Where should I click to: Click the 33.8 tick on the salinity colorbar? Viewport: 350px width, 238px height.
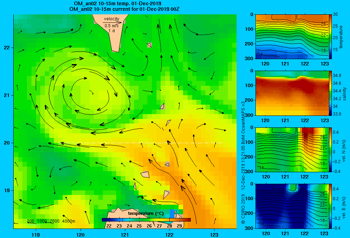click(337, 114)
